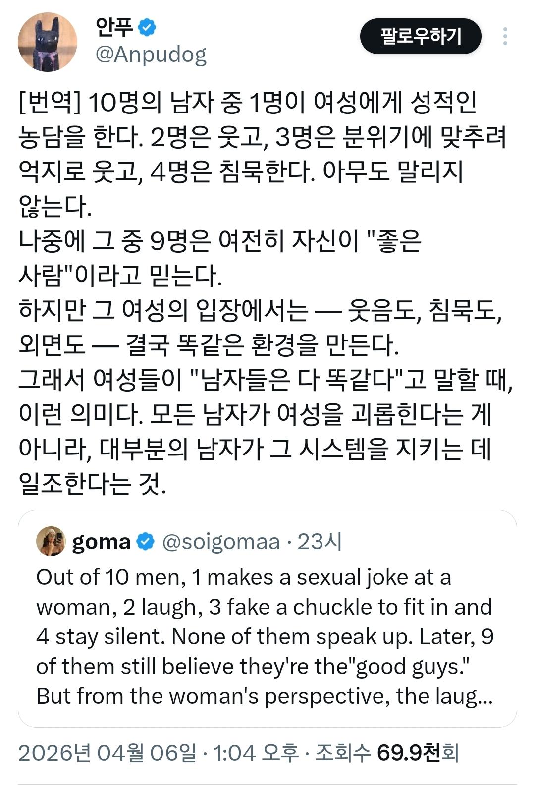Viewport: 535px width, 794px height.
Task: Open goma's avatar in the quoted tweet
Action: pyautogui.click(x=51, y=541)
